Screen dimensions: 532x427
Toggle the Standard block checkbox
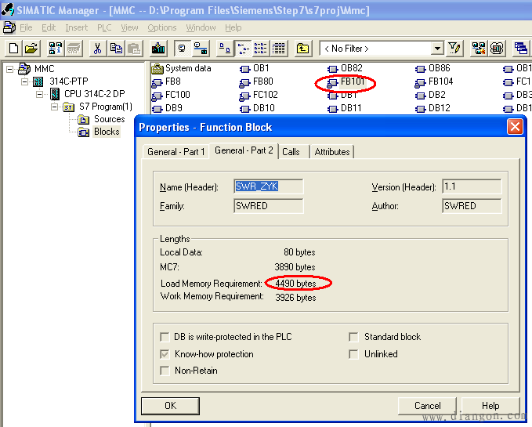click(354, 337)
